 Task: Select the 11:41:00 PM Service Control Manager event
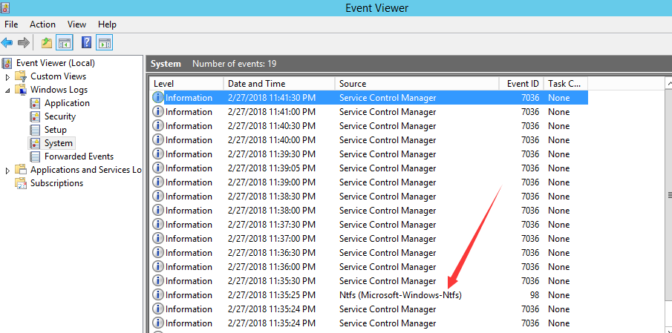(x=371, y=112)
